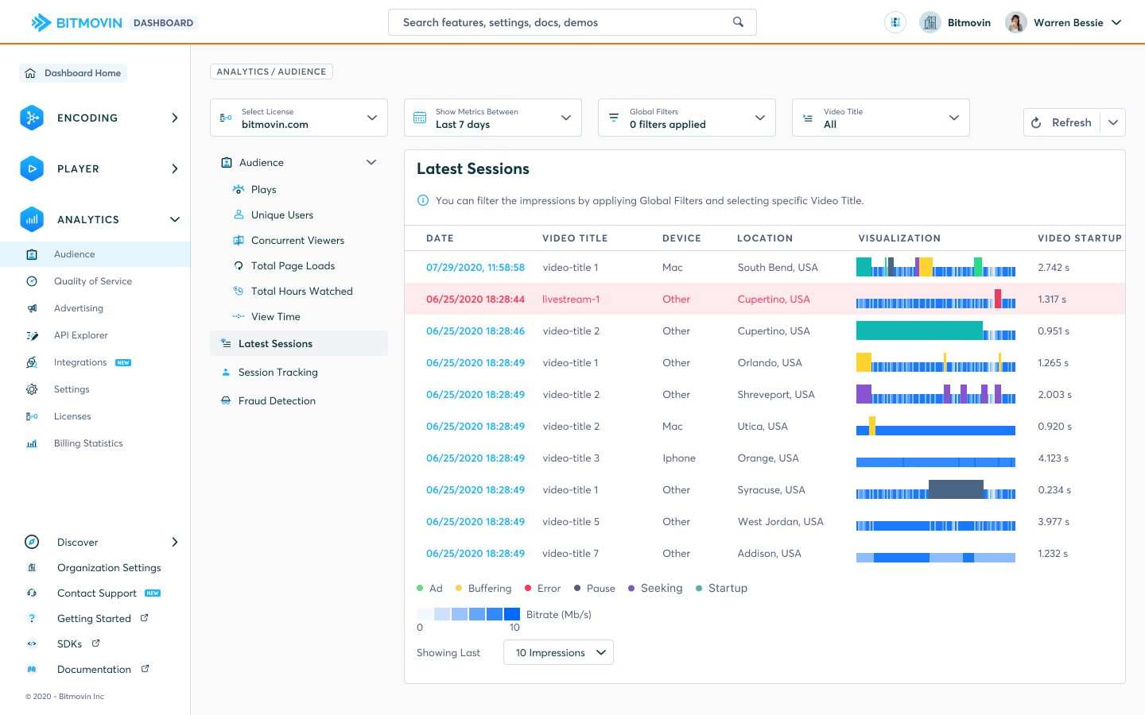Open Unique Users in Audience menu
Screen dimensions: 1145x715
click(282, 214)
